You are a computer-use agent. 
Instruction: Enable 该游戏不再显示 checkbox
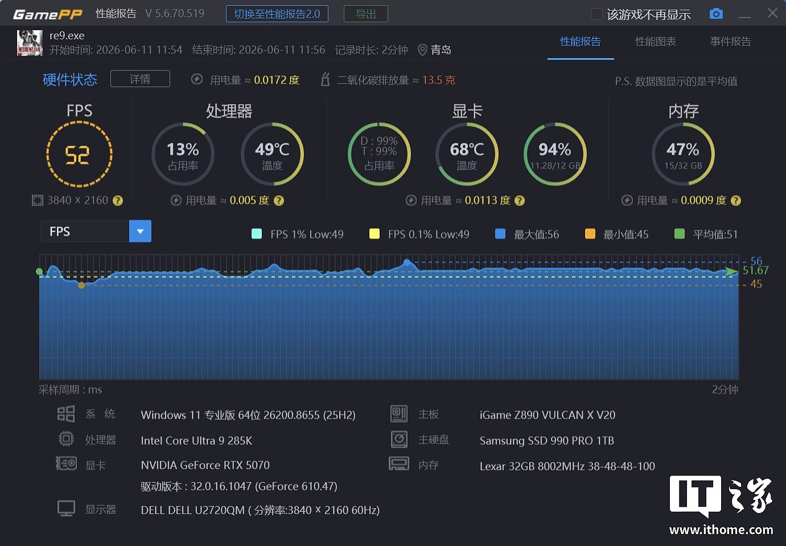[x=596, y=14]
